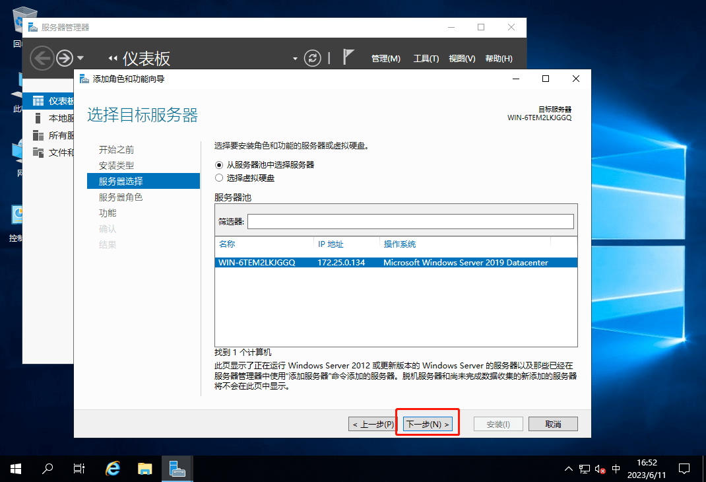Screen dimensions: 706x482
Task: Click the 下一步(N) button
Action: (428, 424)
